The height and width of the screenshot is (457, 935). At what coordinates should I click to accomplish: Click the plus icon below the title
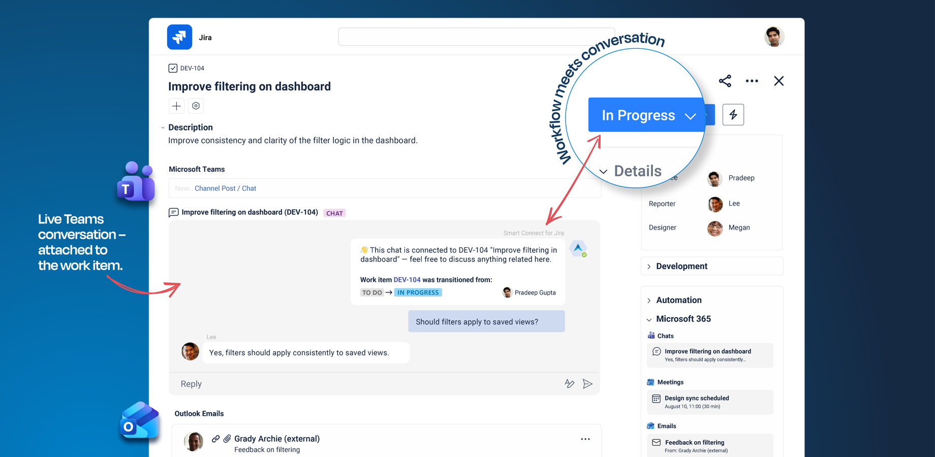coord(176,106)
